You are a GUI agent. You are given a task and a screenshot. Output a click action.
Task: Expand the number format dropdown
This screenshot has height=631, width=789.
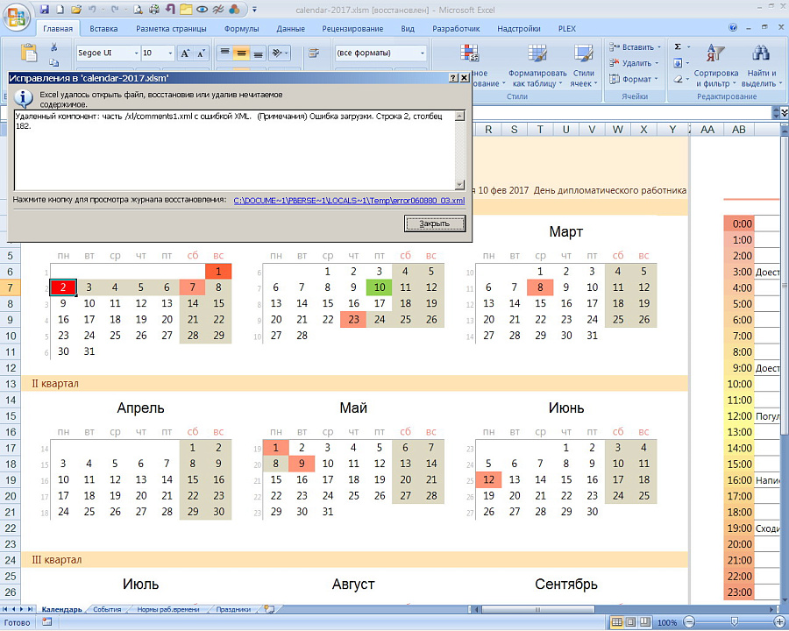tap(422, 53)
